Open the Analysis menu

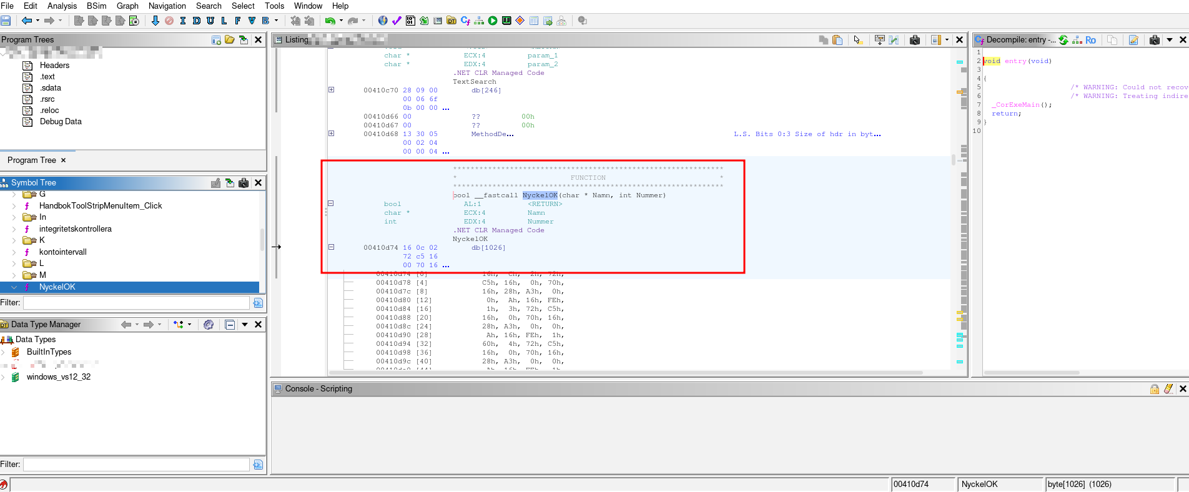tap(62, 6)
